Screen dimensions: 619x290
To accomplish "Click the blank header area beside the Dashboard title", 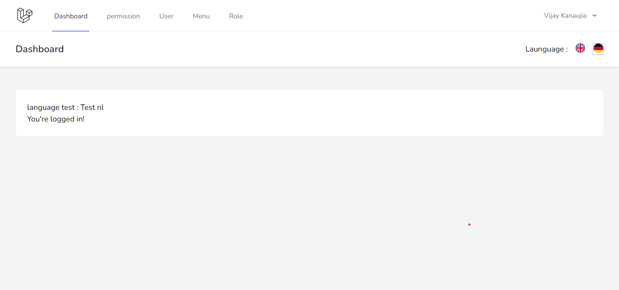I will 290,49.
